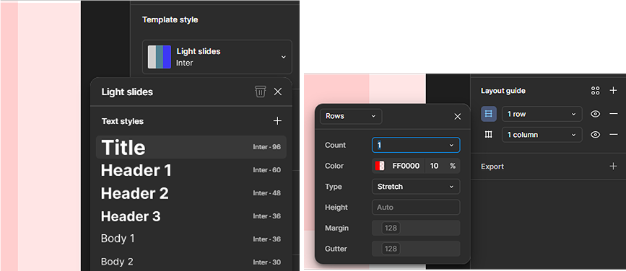Add a new layout guide
626x271 pixels.
tap(614, 91)
